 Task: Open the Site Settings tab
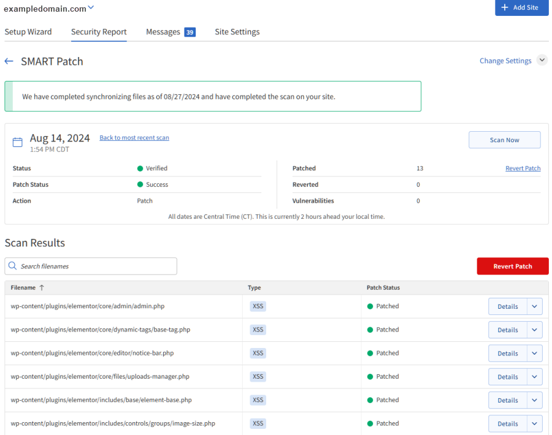click(x=237, y=32)
